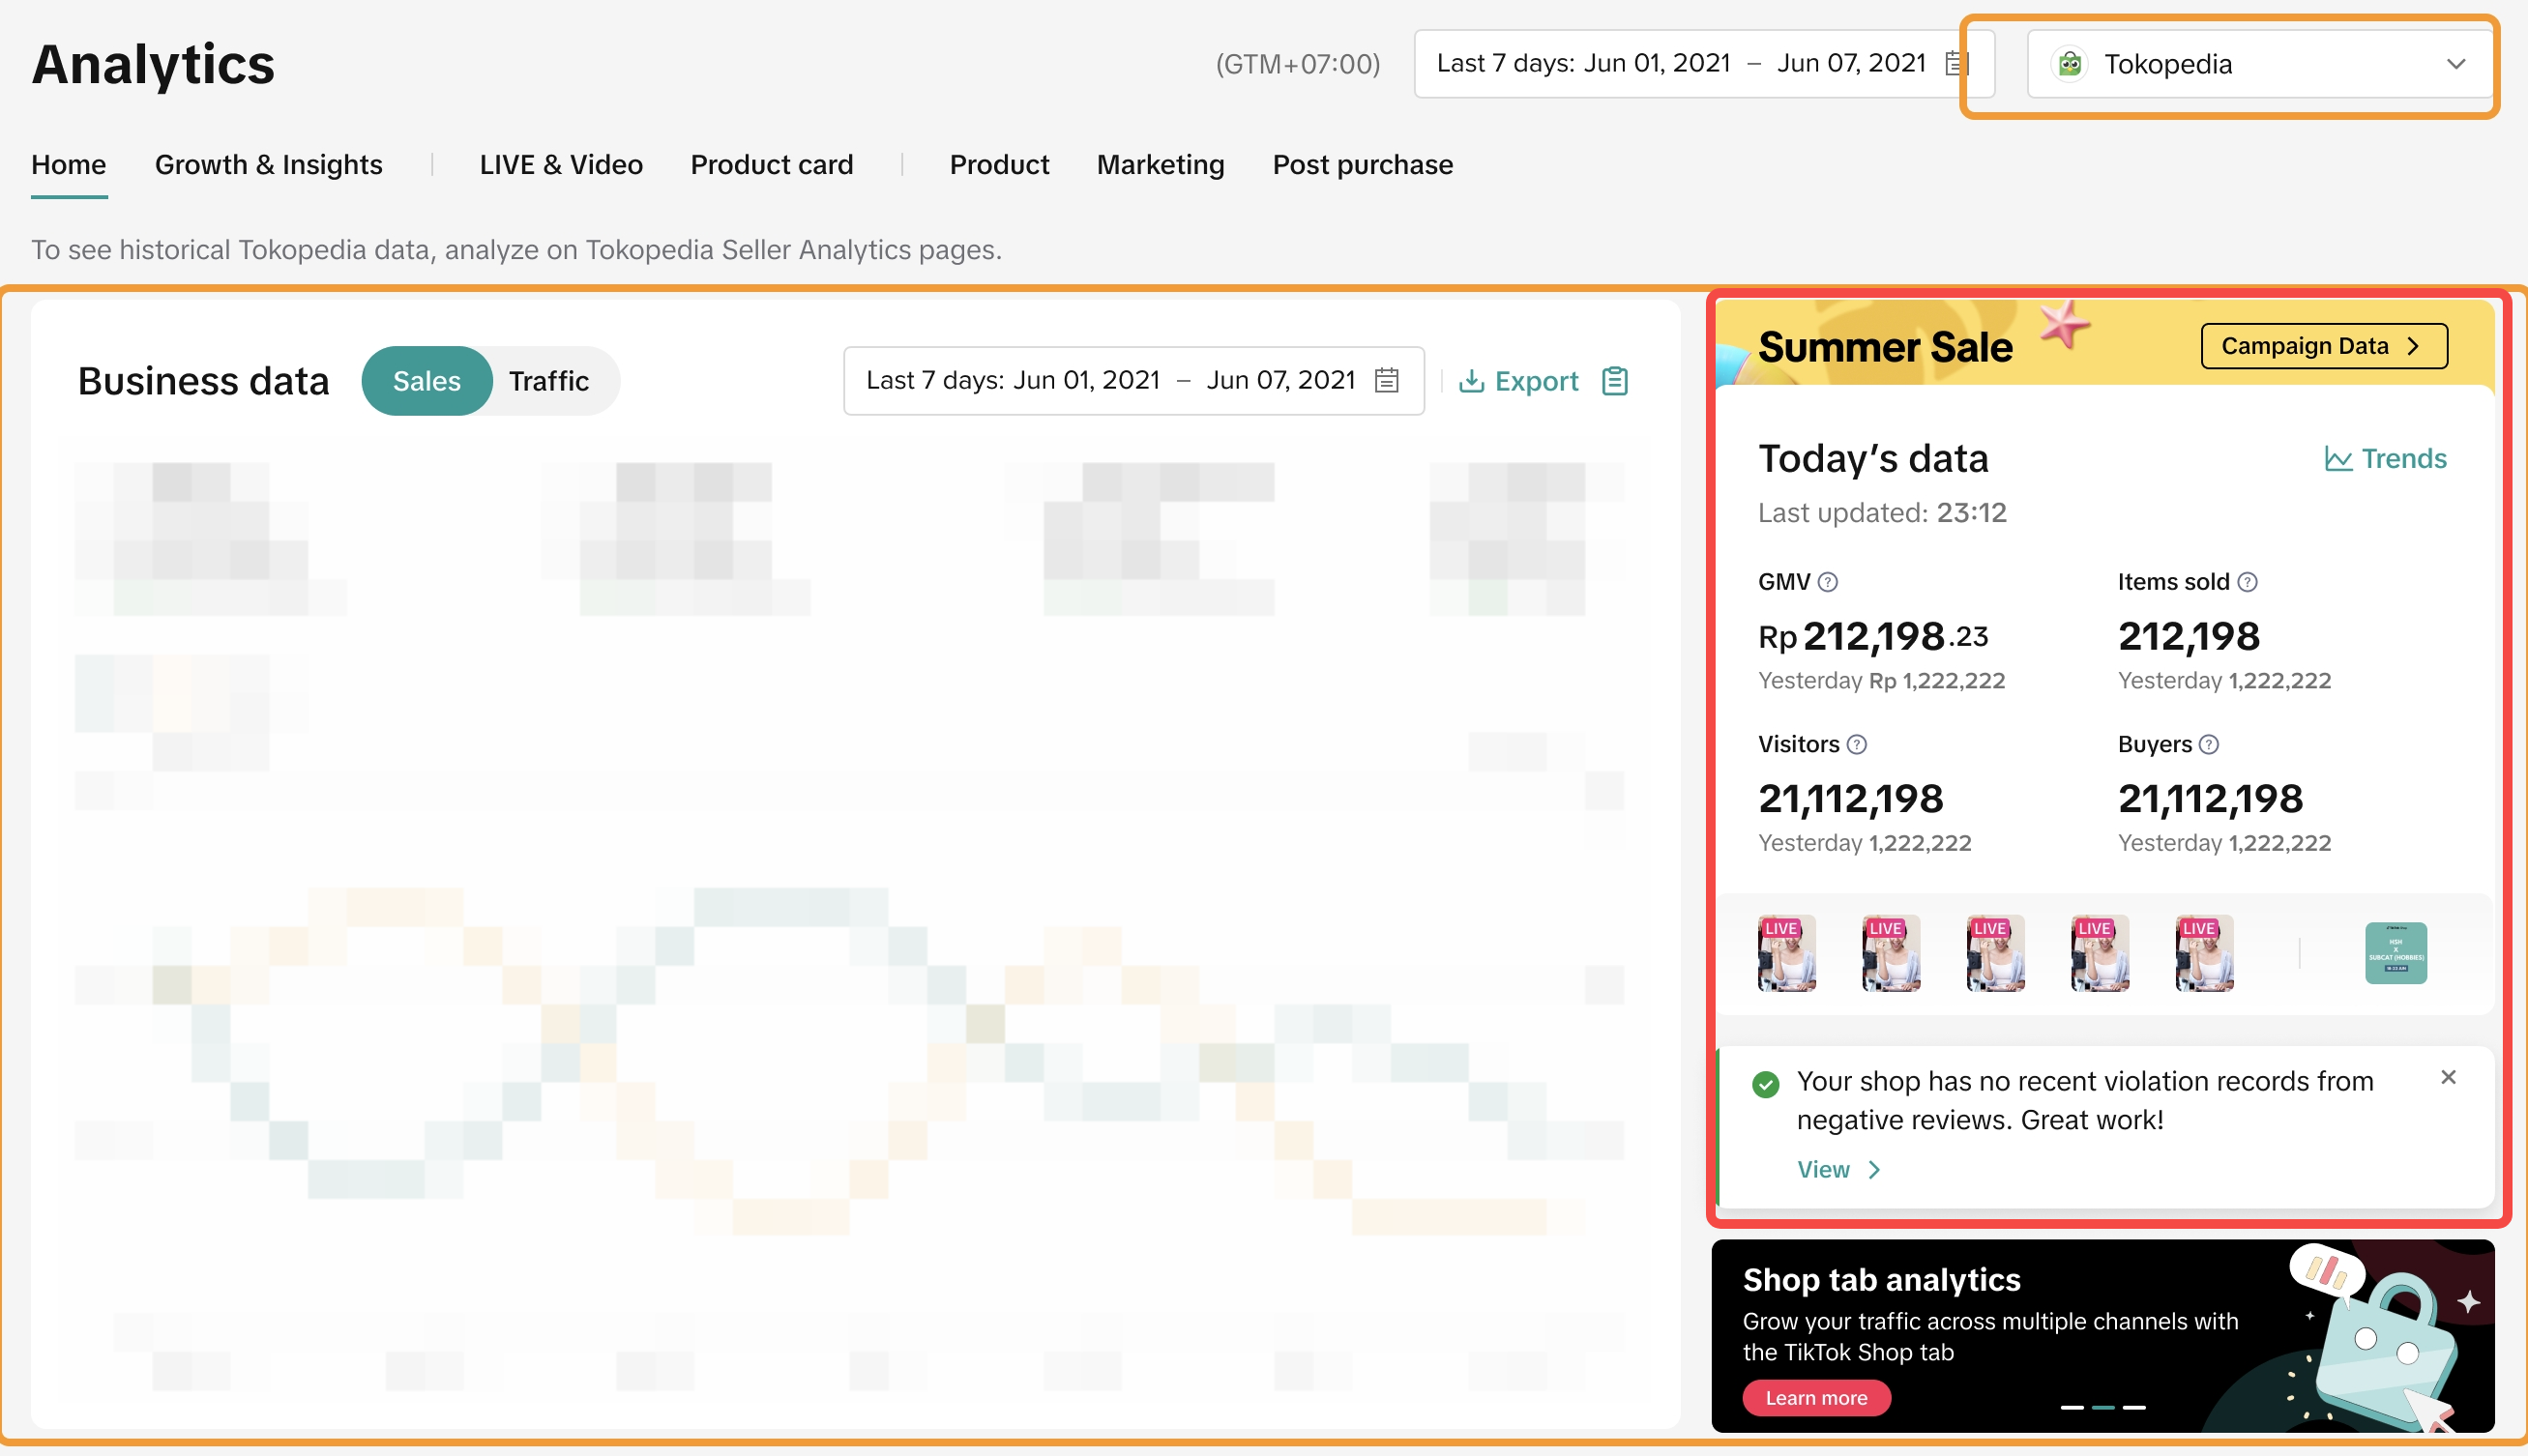2528x1456 pixels.
Task: Switch Business data to Traffic
Action: click(x=548, y=381)
